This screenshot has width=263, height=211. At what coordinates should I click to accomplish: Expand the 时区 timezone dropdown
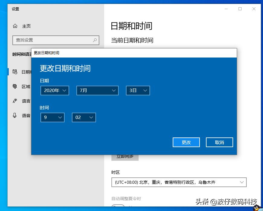(179, 182)
